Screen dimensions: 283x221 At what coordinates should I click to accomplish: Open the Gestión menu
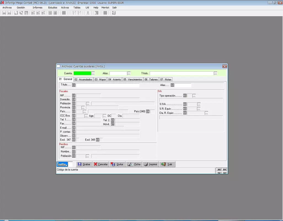21,7
